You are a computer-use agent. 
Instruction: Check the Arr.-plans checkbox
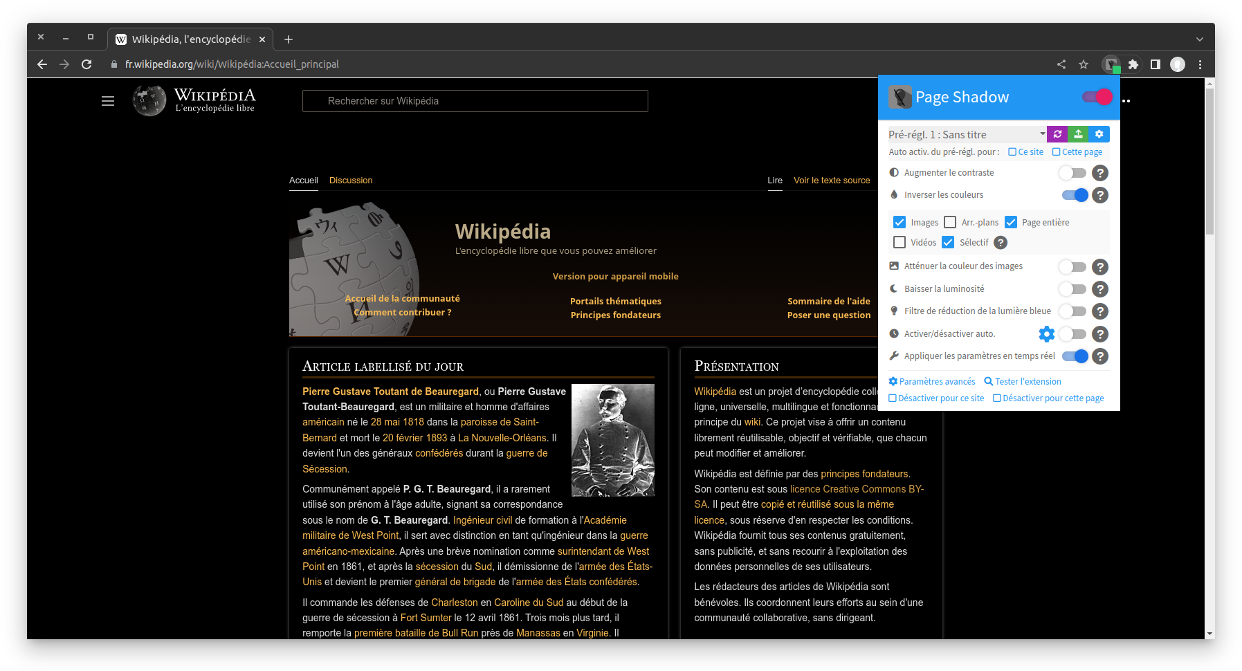tap(950, 222)
